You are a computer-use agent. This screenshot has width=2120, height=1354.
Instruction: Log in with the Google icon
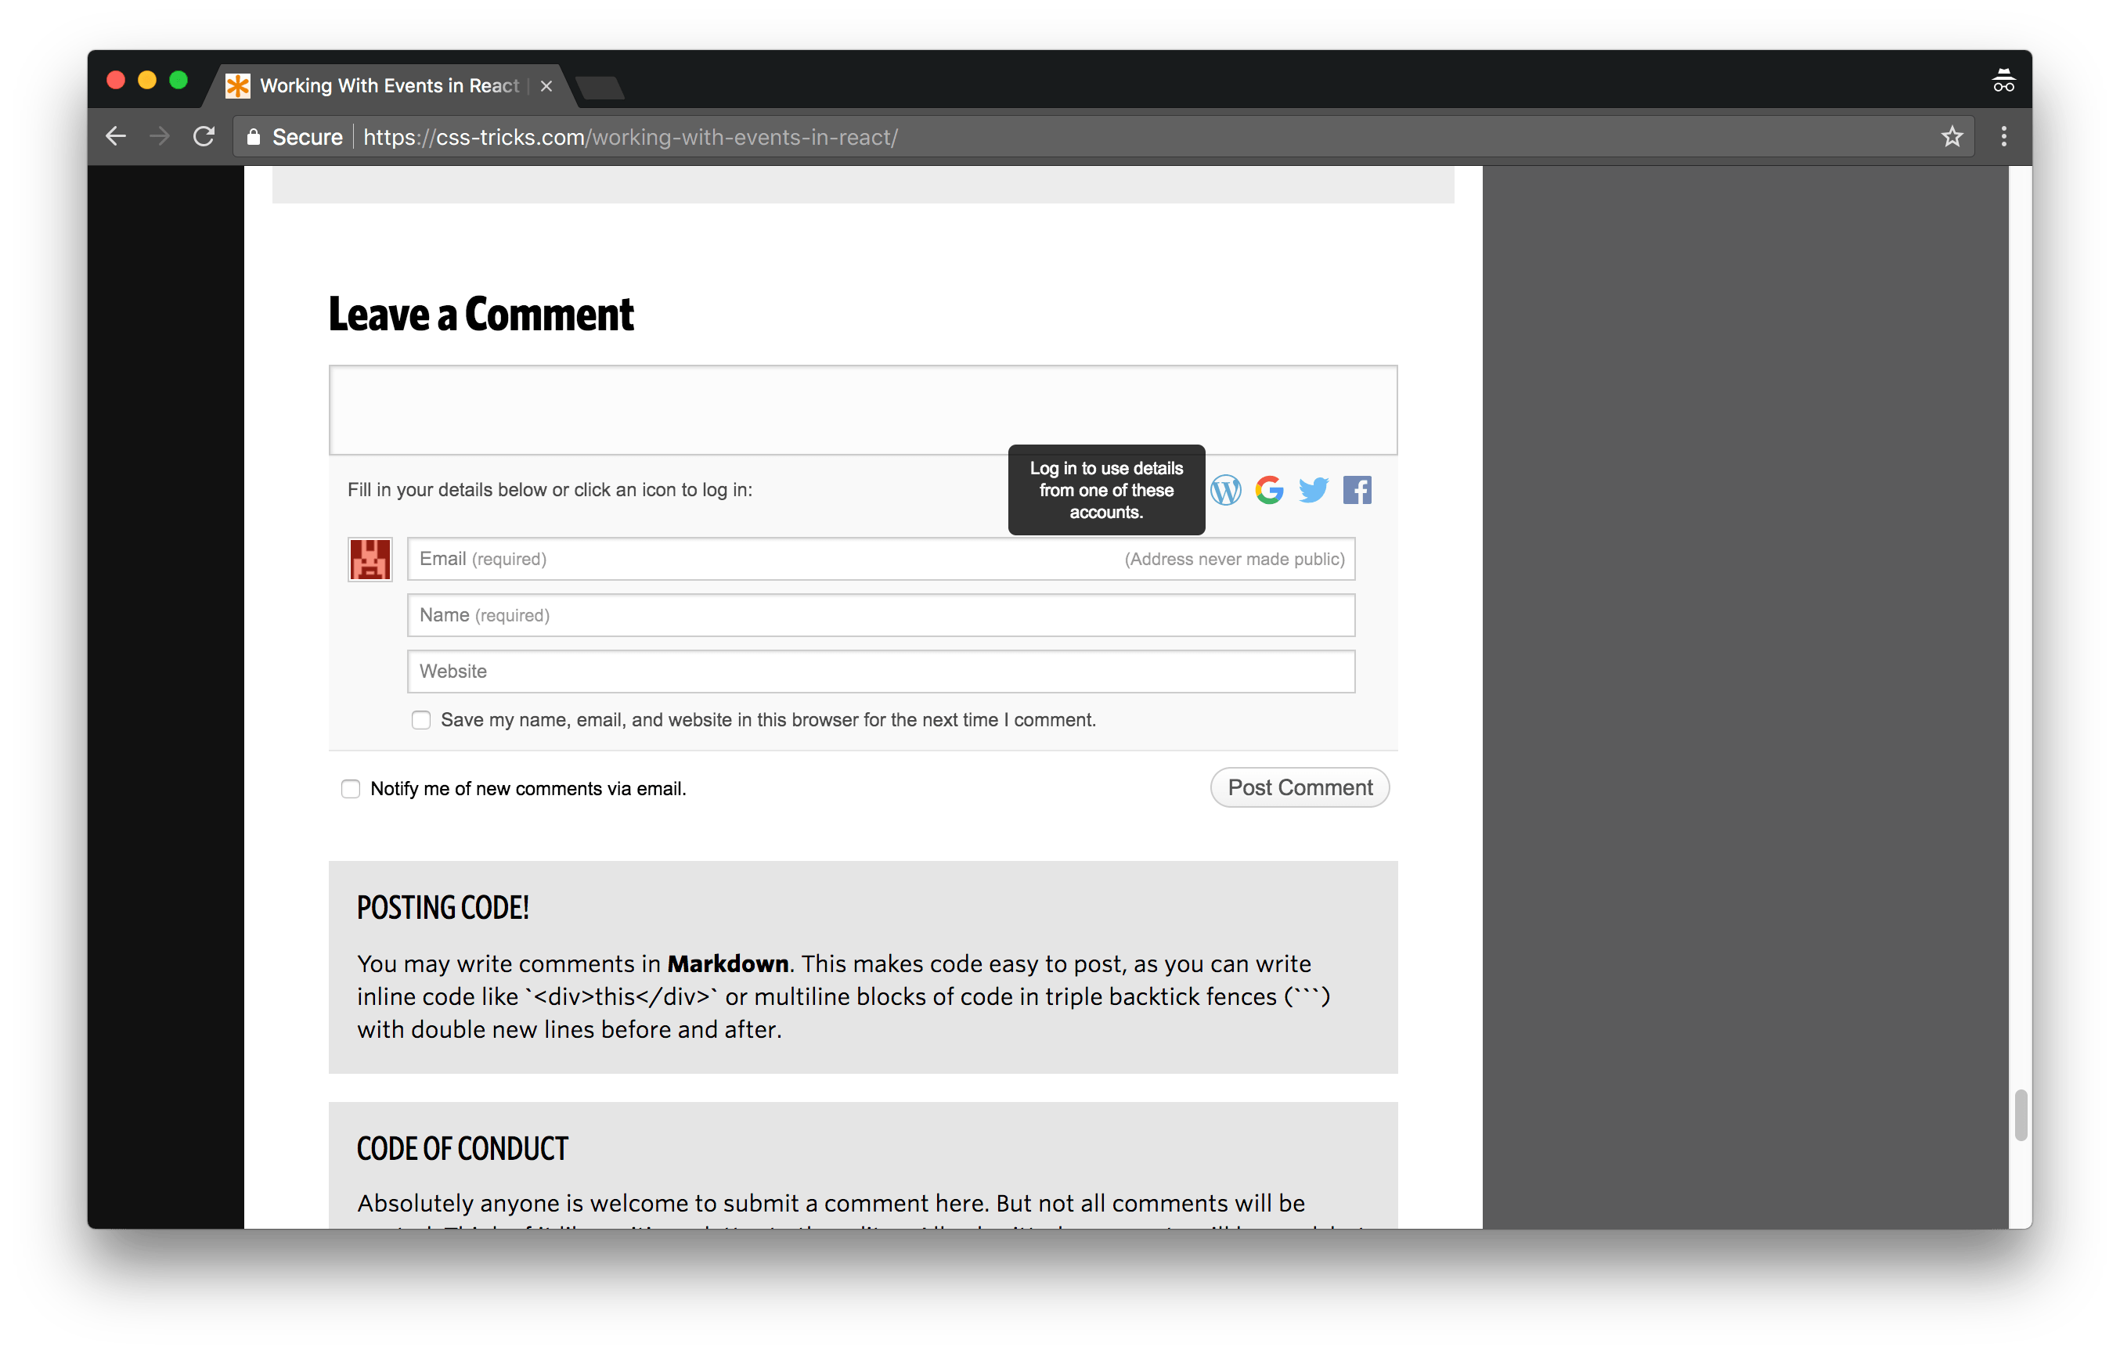[1269, 491]
